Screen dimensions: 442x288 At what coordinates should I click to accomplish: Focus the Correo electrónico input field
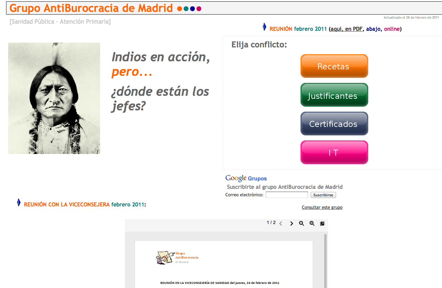pyautogui.click(x=287, y=195)
